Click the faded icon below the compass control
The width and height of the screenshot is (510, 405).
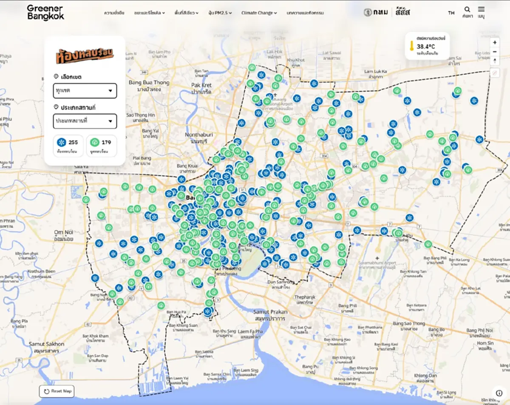495,73
